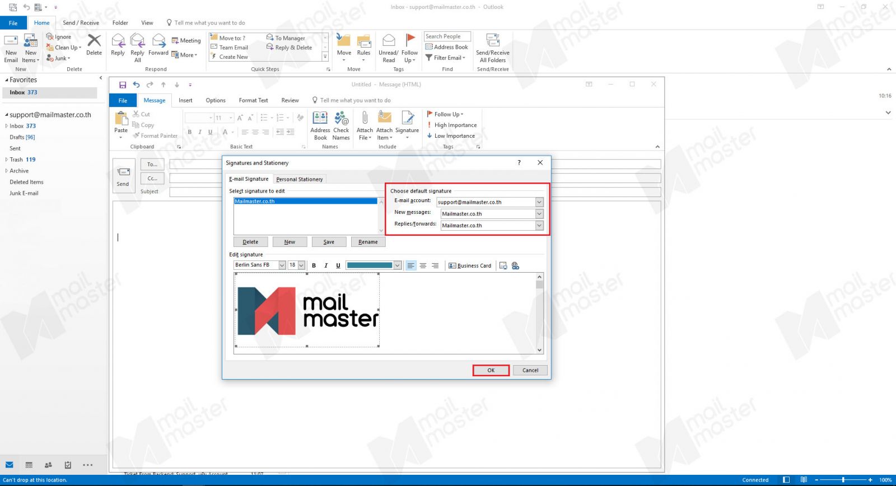
Task: Select align left in signature editor
Action: (411, 265)
